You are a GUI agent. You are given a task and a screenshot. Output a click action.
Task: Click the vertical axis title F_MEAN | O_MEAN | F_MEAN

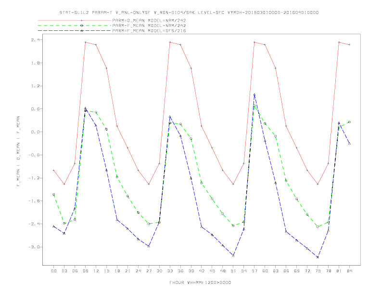tap(18, 151)
